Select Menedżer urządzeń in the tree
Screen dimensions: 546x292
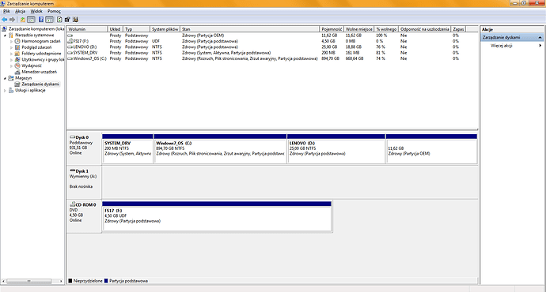[x=39, y=72]
